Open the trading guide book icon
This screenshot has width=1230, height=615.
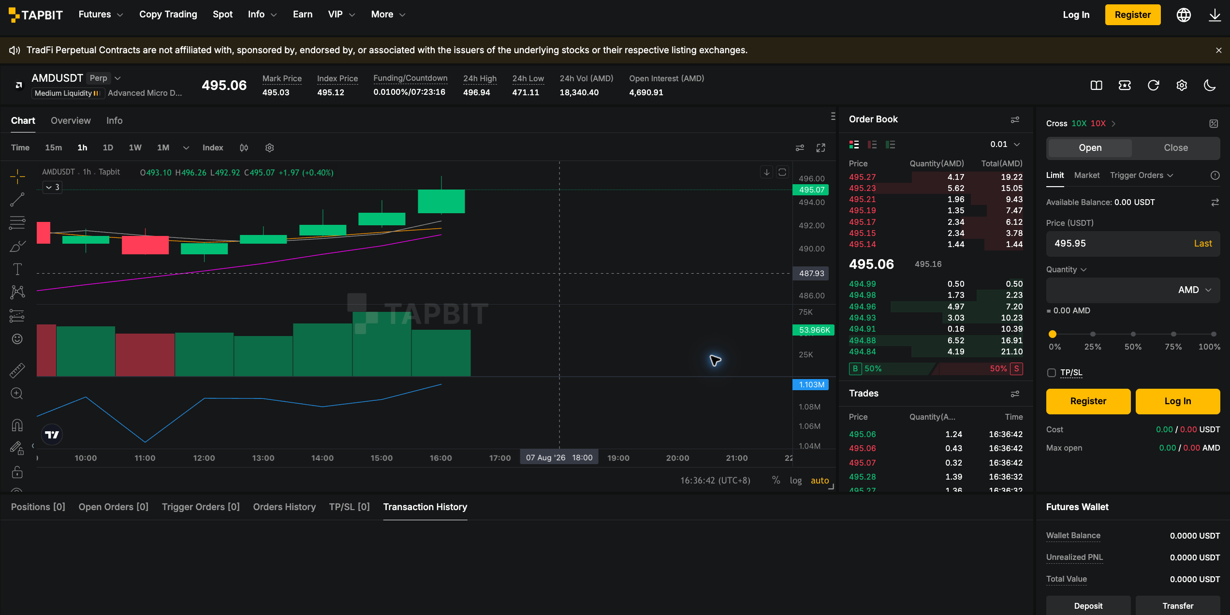(x=1097, y=86)
